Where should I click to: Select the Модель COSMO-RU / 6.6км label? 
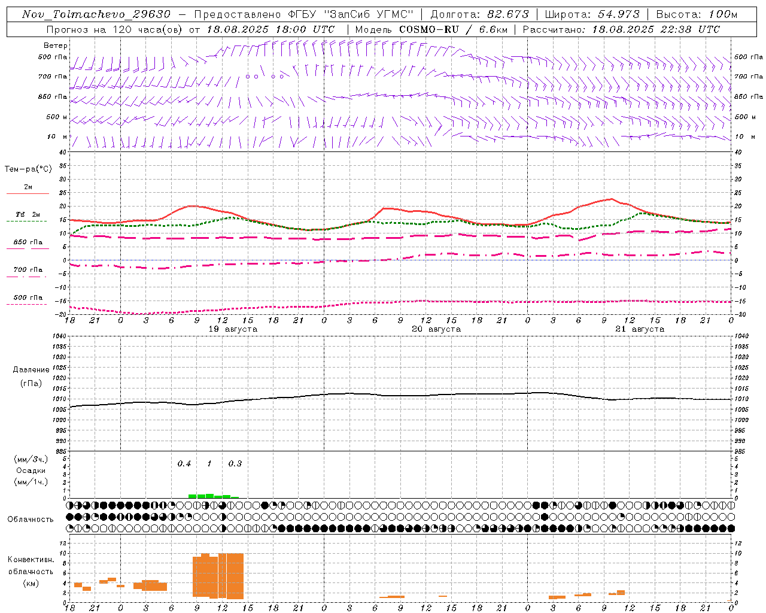[431, 29]
